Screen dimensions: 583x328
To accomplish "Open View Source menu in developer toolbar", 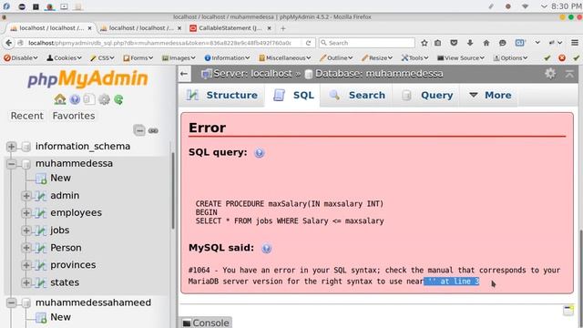I will tap(461, 58).
